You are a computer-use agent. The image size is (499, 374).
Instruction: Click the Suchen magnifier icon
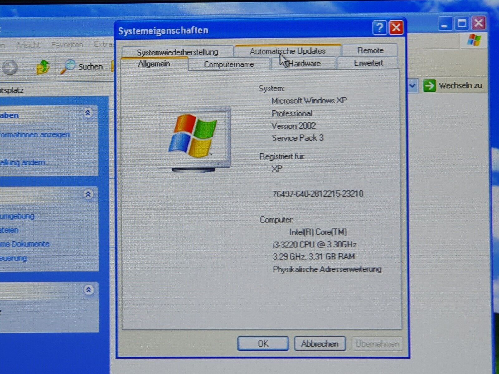pos(68,67)
